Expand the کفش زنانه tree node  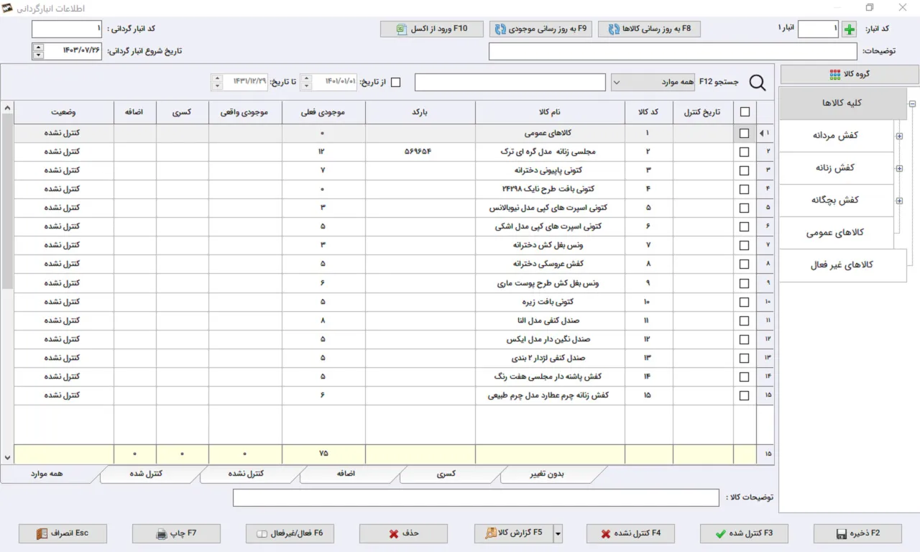point(900,168)
